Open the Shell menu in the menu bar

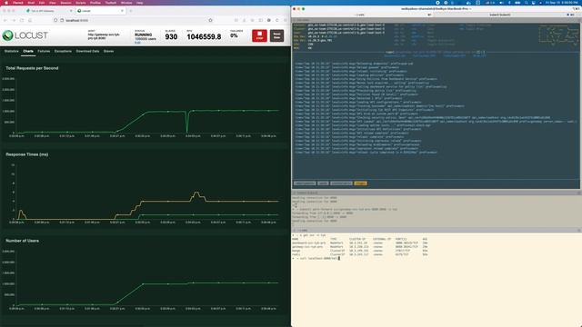pyautogui.click(x=31, y=3)
